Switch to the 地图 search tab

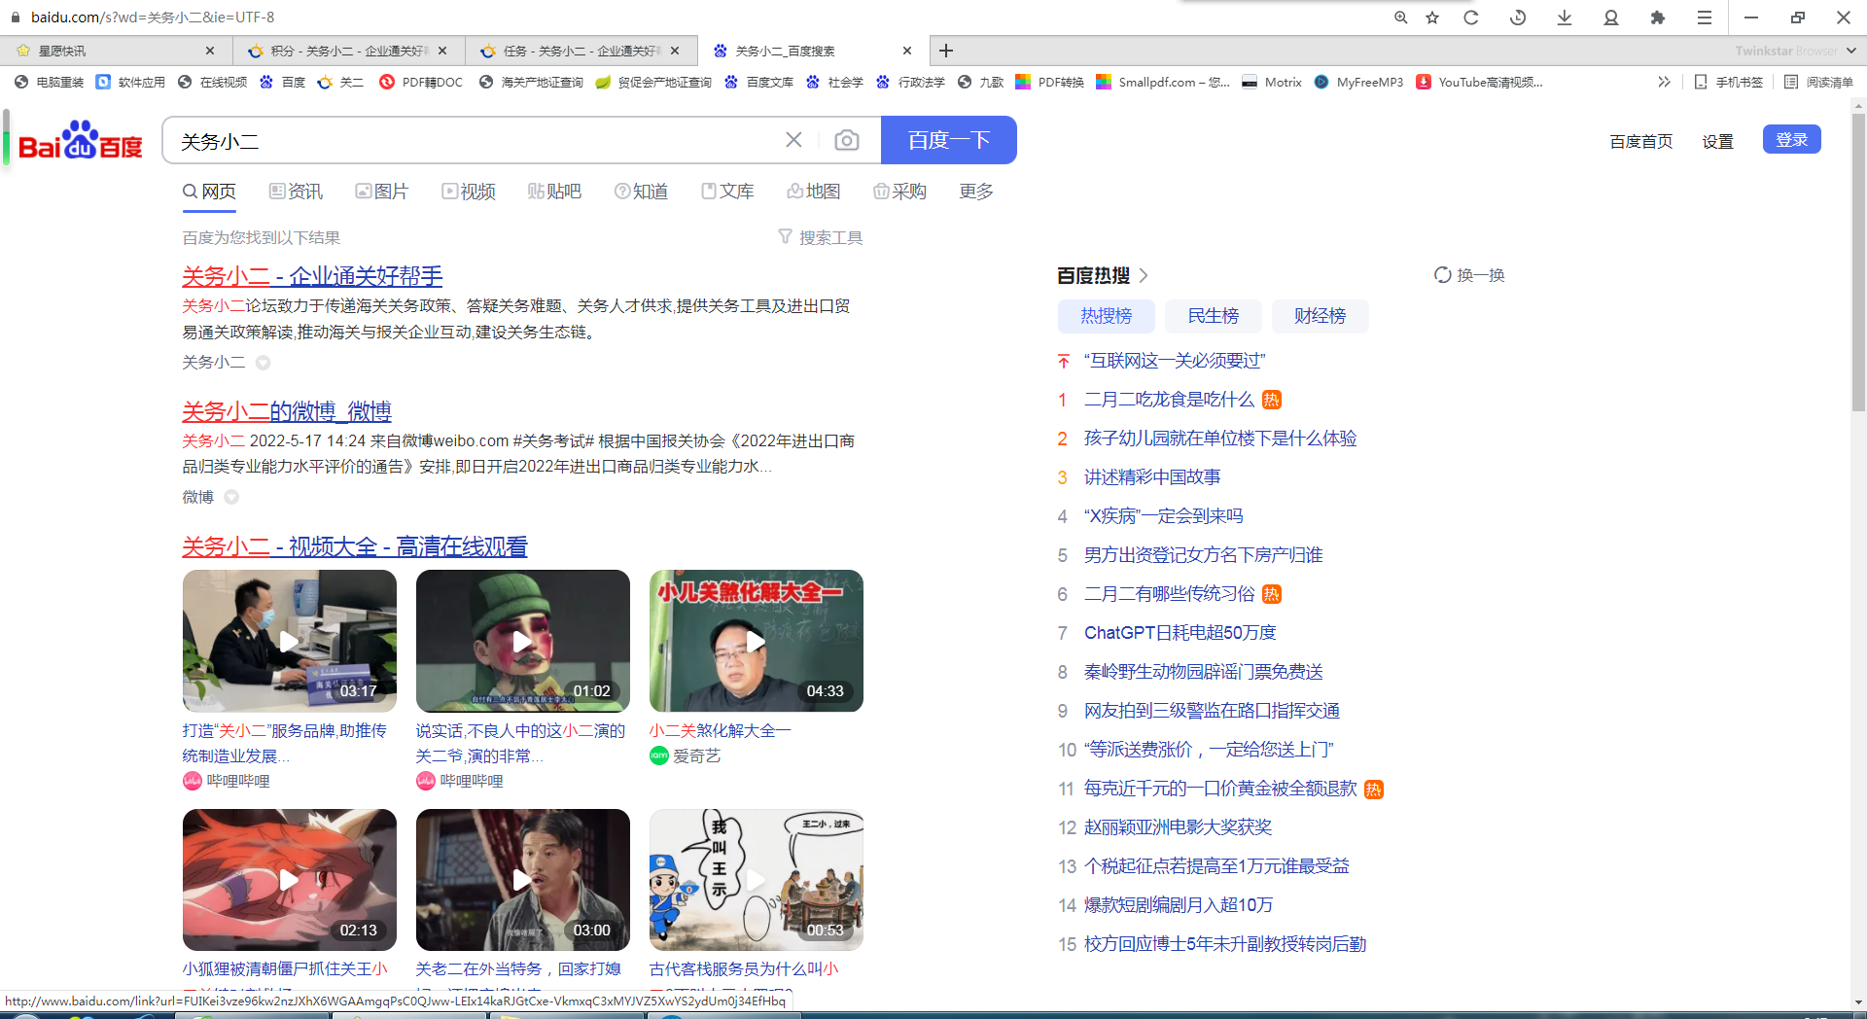(813, 192)
